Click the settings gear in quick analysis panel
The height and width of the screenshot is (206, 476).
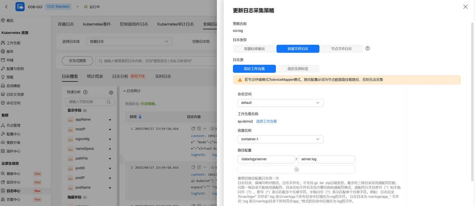(x=111, y=92)
